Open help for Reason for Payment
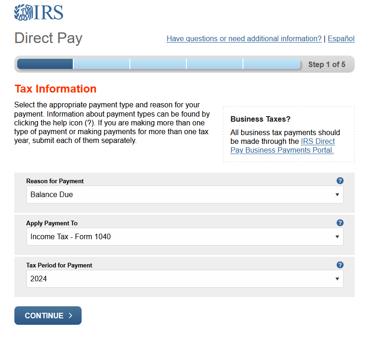This screenshot has height=347, width=383. tap(340, 180)
